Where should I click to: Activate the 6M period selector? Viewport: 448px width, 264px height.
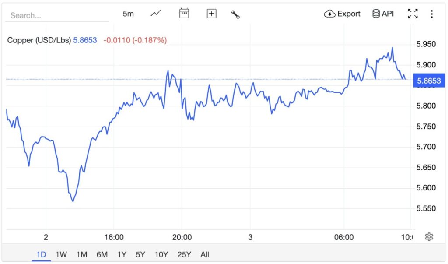(101, 254)
